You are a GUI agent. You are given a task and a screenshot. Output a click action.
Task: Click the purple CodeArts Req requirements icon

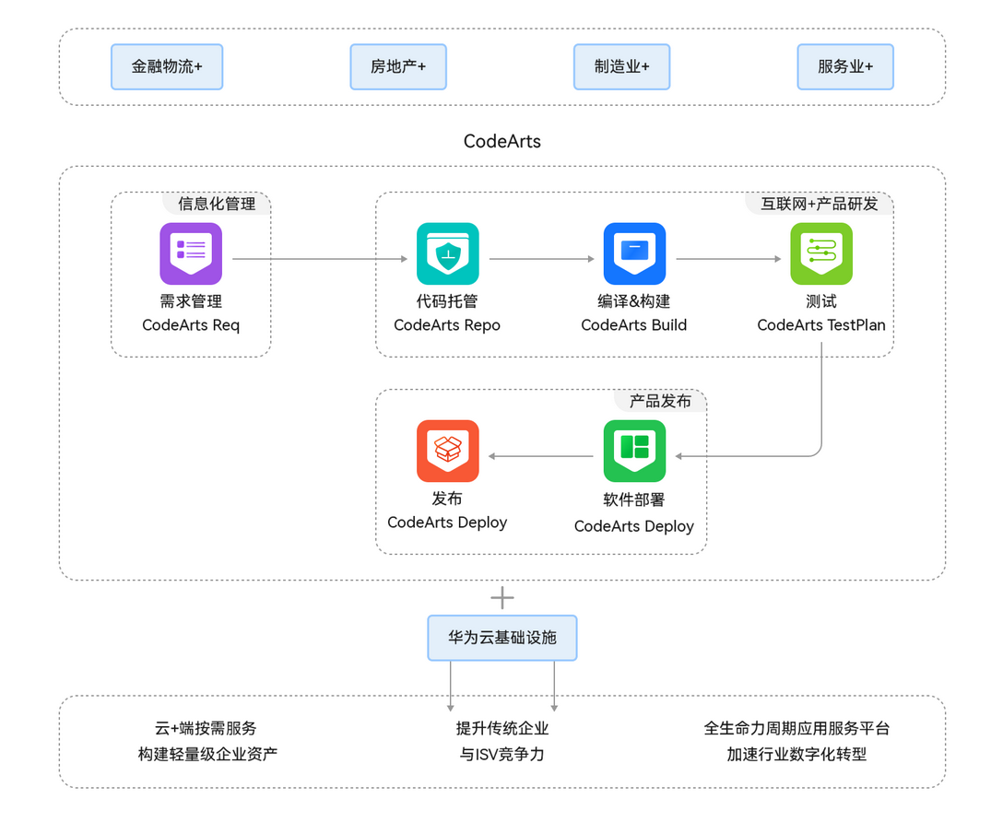click(x=191, y=254)
